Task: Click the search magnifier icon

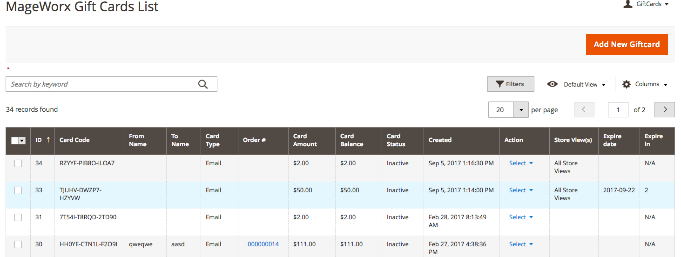Action: pyautogui.click(x=203, y=84)
